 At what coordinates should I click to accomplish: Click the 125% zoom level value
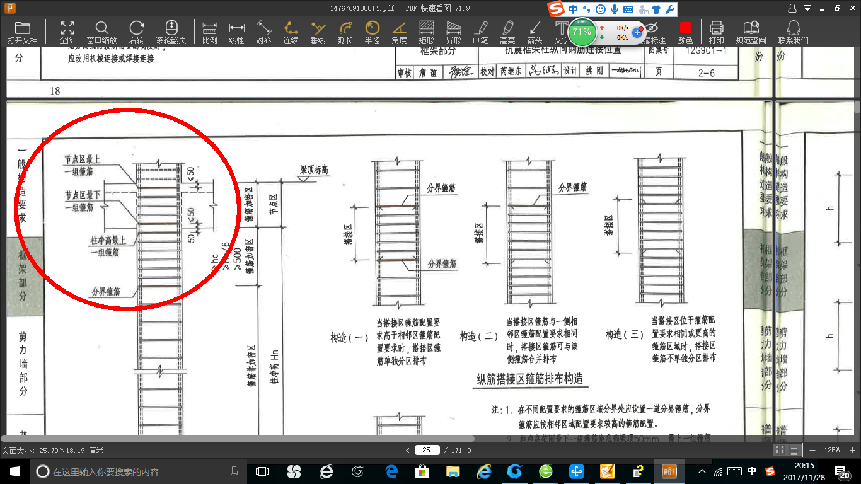[832, 450]
